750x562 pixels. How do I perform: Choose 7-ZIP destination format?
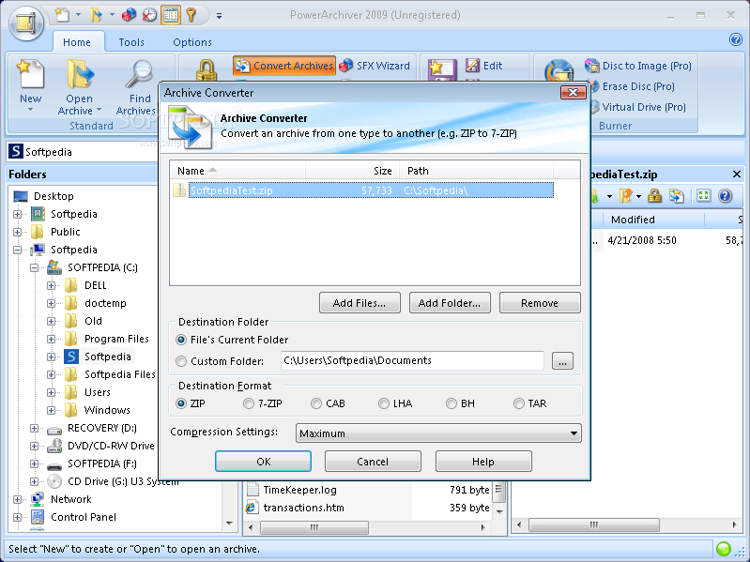click(x=248, y=403)
